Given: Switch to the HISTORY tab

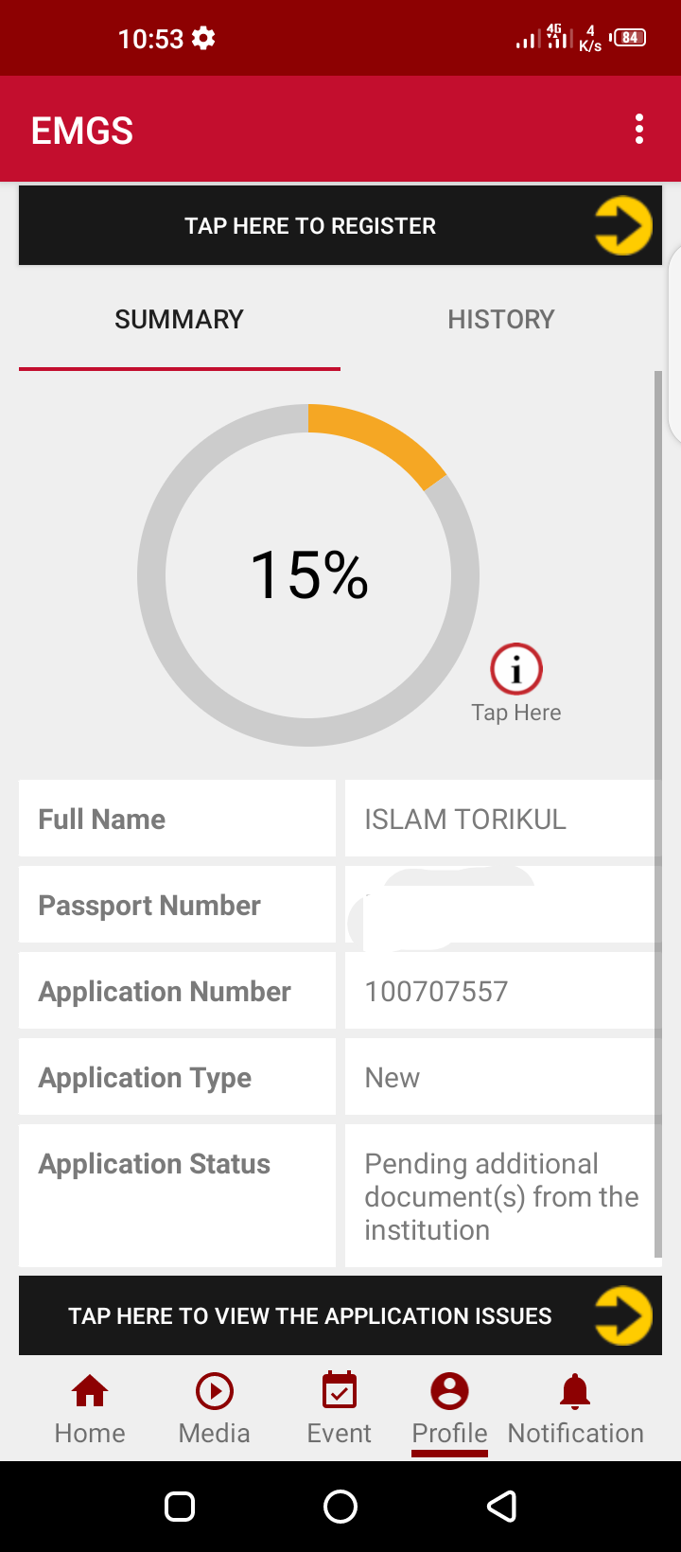Looking at the screenshot, I should point(500,320).
